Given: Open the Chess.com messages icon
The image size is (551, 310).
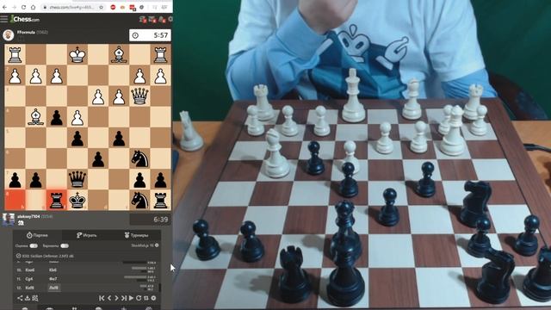Looking at the screenshot, I should click(152, 19).
